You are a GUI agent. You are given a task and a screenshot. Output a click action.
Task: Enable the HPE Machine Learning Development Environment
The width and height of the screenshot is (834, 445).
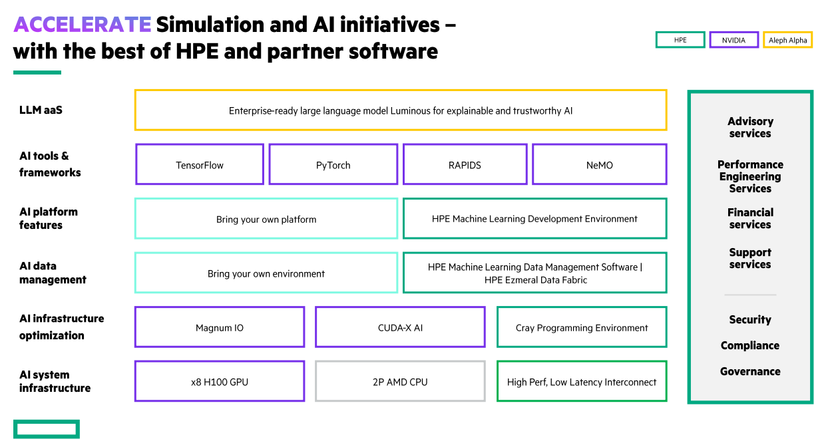click(534, 218)
